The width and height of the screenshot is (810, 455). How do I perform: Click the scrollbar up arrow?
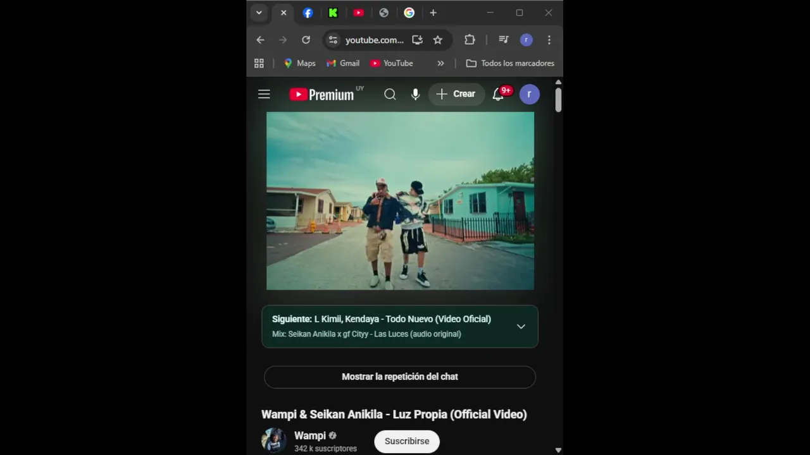(x=558, y=82)
